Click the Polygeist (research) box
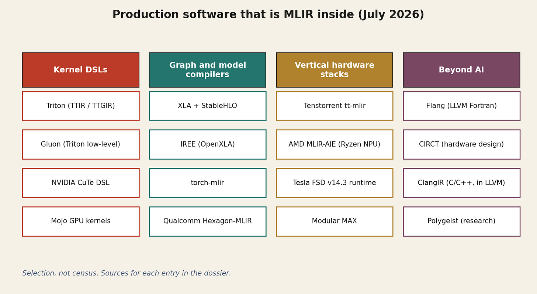 (x=461, y=221)
